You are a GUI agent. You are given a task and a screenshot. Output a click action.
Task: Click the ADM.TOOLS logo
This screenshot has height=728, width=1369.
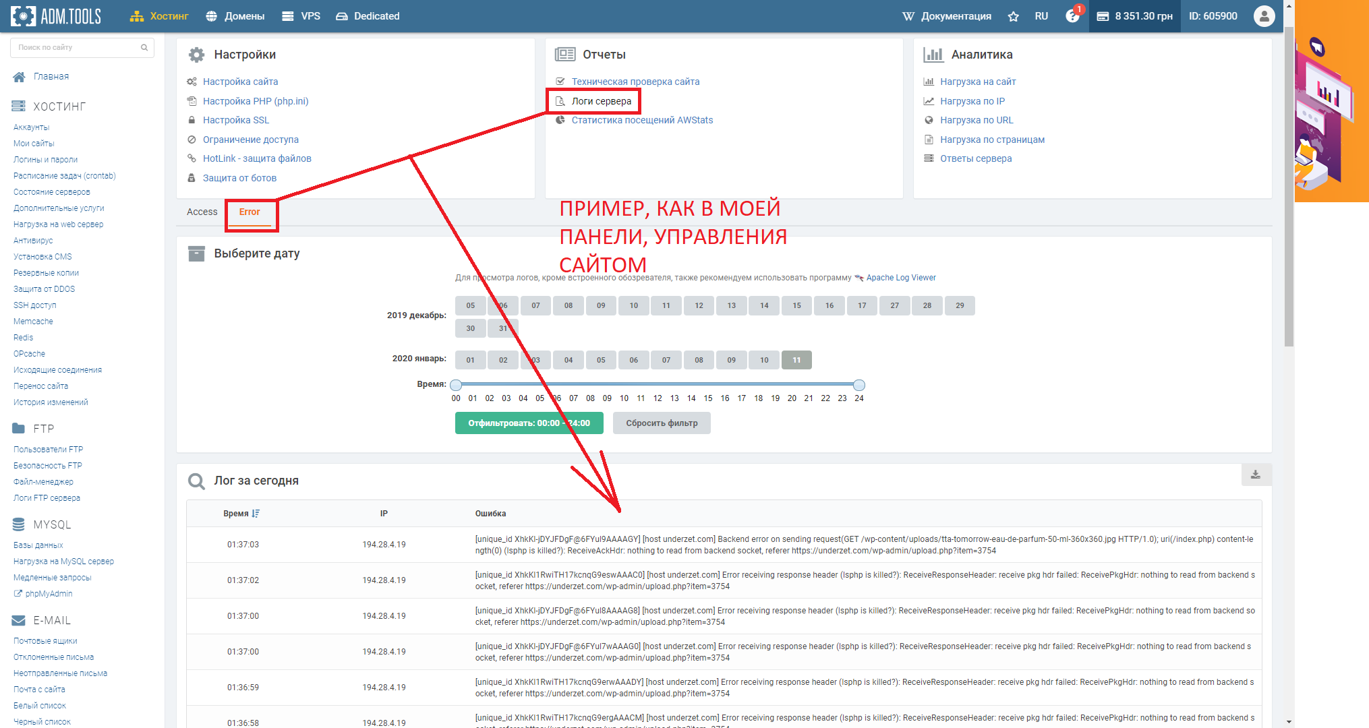pyautogui.click(x=56, y=16)
